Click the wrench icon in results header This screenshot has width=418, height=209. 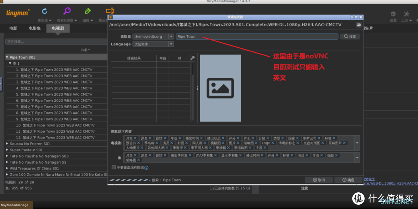(x=192, y=58)
